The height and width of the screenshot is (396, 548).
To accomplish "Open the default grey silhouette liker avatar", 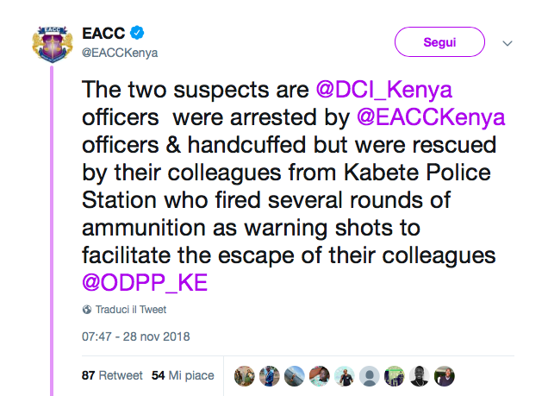I will pyautogui.click(x=368, y=376).
